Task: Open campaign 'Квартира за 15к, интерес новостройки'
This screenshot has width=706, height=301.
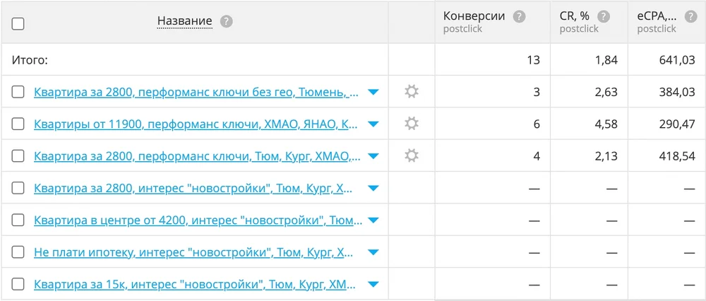Action: (x=195, y=284)
